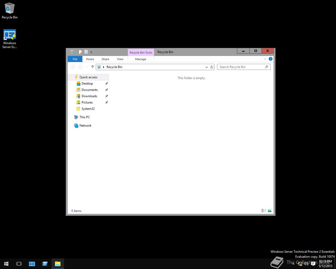Switch to the View ribbon tab
Screen dimensions: 336x269
point(120,59)
